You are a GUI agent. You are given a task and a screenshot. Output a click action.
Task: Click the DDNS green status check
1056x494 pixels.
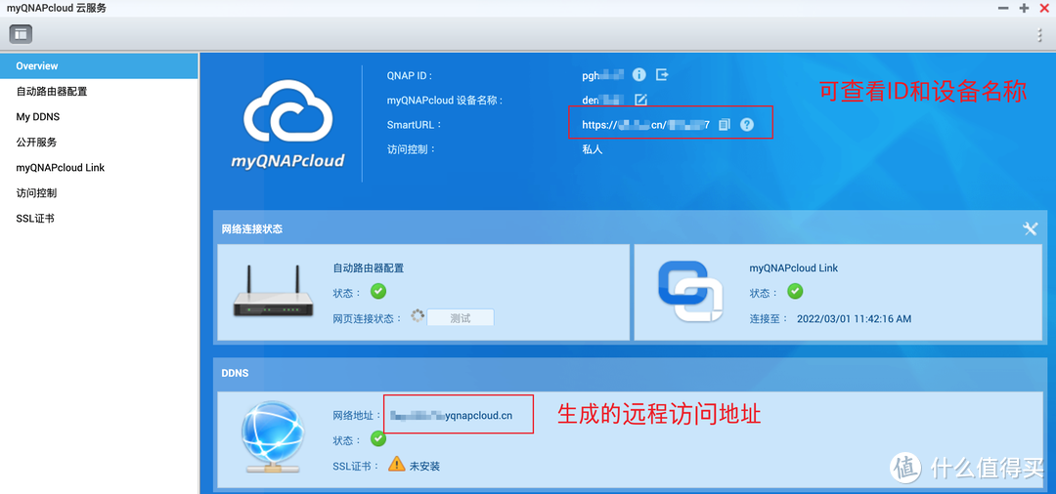pos(378,439)
